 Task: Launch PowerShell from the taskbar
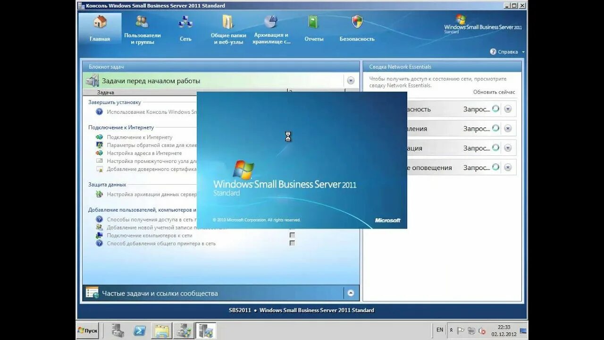click(140, 331)
